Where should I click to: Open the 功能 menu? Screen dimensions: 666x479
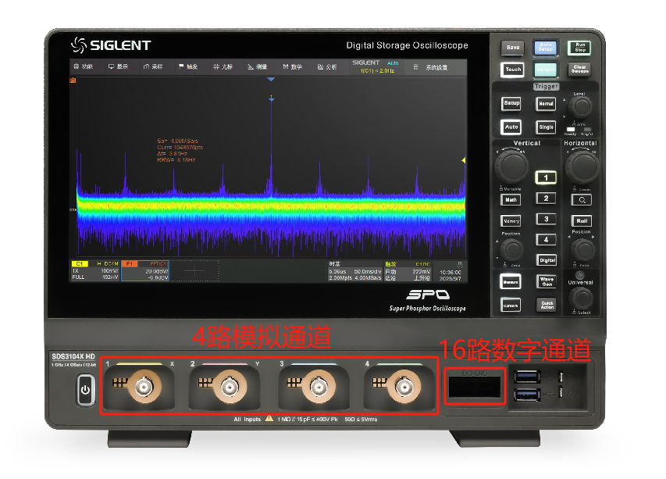(x=84, y=66)
